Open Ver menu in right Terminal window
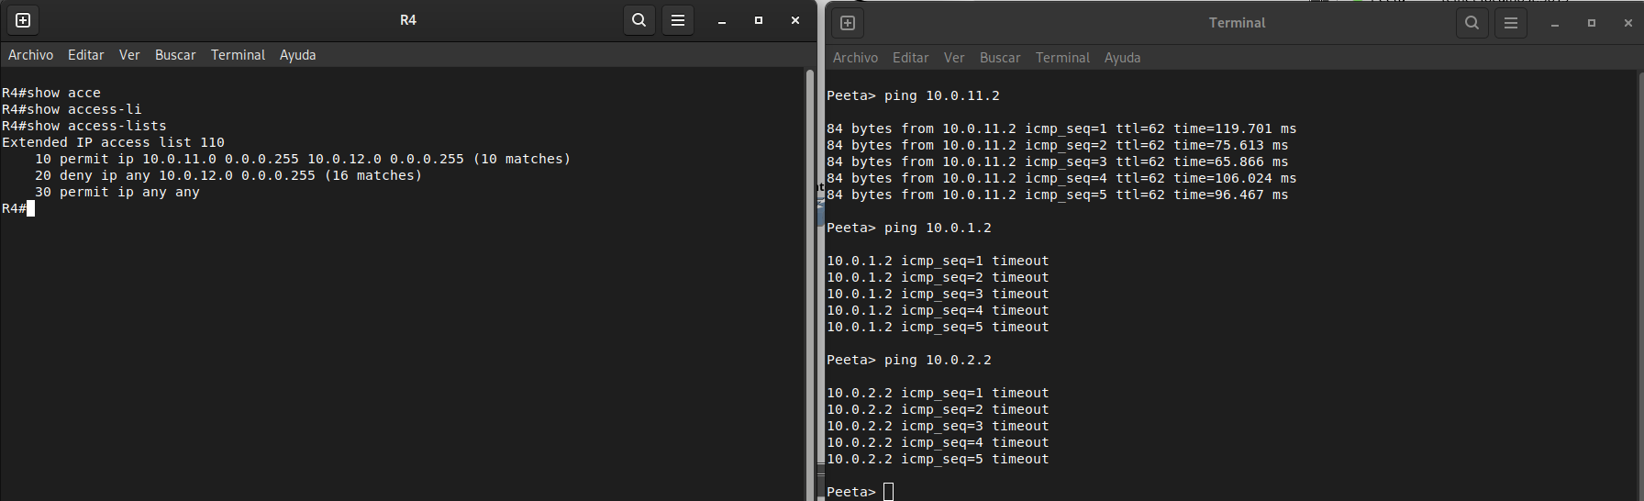Image resolution: width=1644 pixels, height=501 pixels. (954, 58)
